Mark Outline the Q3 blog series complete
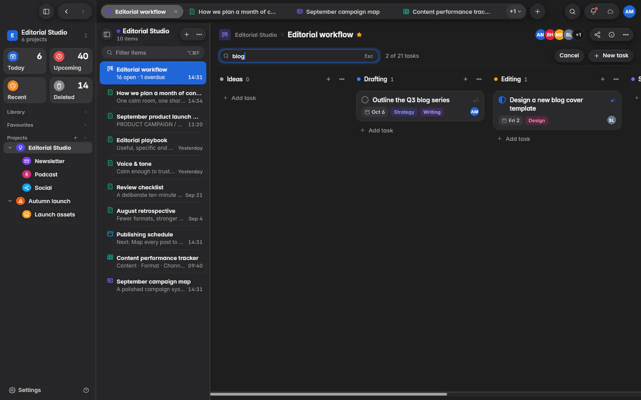The width and height of the screenshot is (641, 400). point(365,100)
